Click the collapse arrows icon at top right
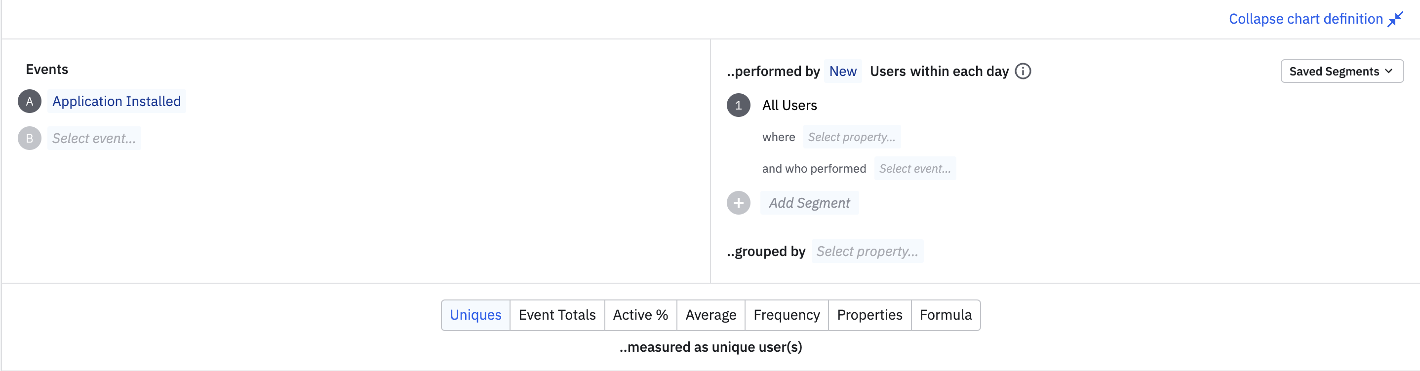The image size is (1420, 371). (1395, 19)
